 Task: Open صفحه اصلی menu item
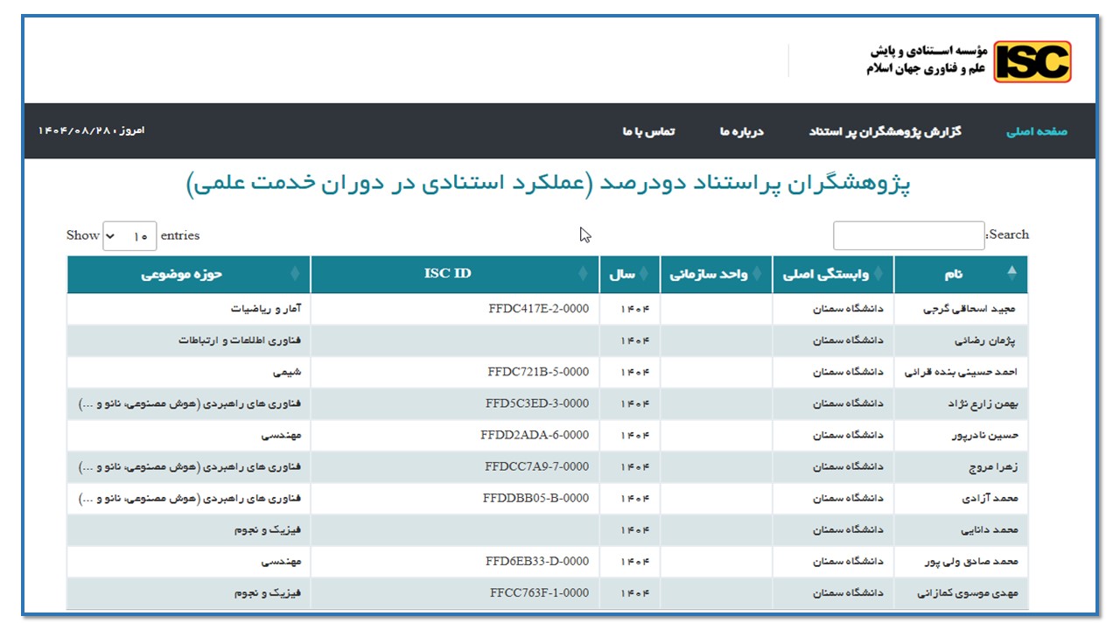point(1037,131)
